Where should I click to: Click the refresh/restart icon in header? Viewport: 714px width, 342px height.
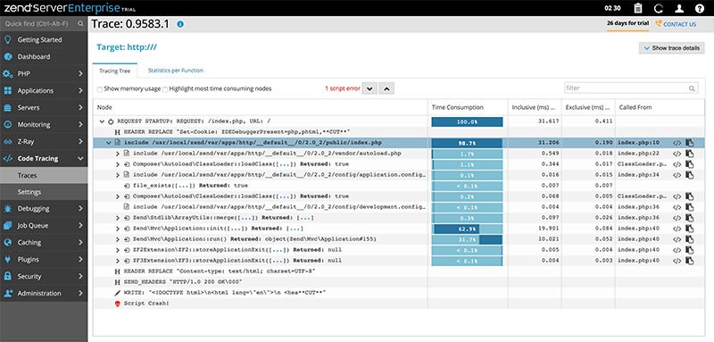pos(658,8)
